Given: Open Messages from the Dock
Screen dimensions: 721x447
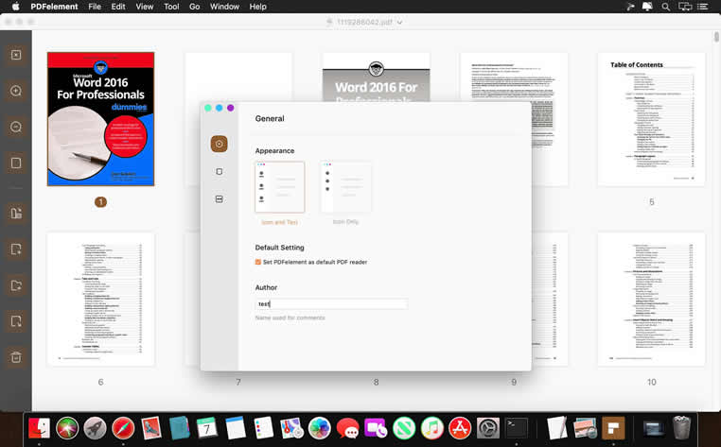Looking at the screenshot, I should pos(347,428).
